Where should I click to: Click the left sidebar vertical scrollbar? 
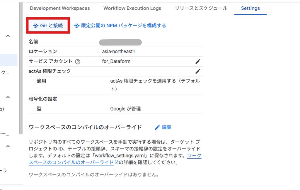click(x=21, y=67)
